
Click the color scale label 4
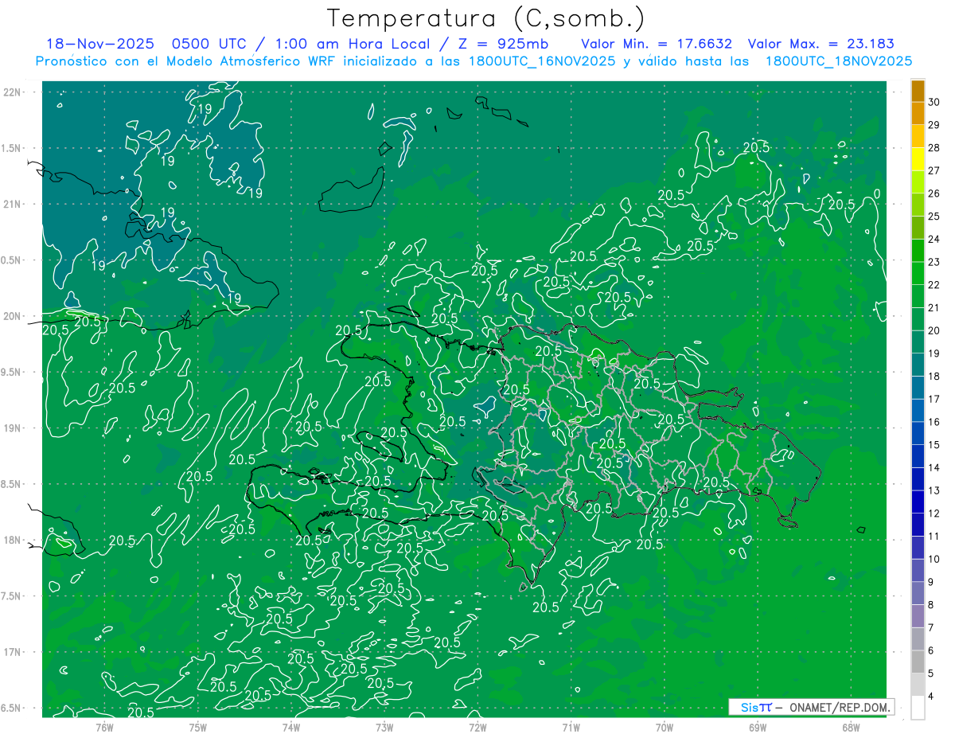pos(932,697)
